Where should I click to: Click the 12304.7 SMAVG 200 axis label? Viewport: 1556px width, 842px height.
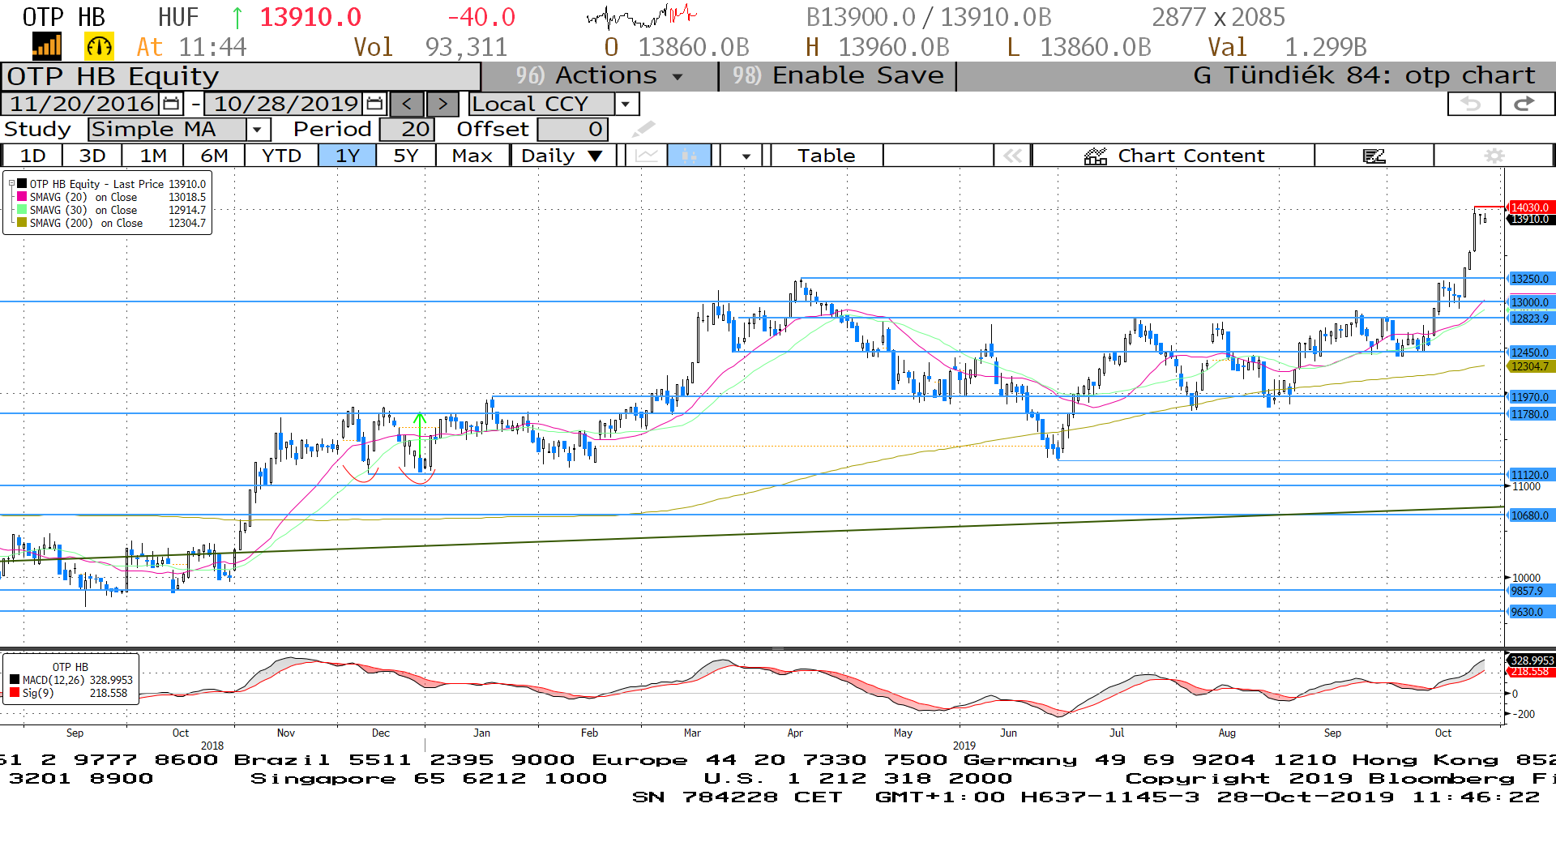tap(1530, 366)
